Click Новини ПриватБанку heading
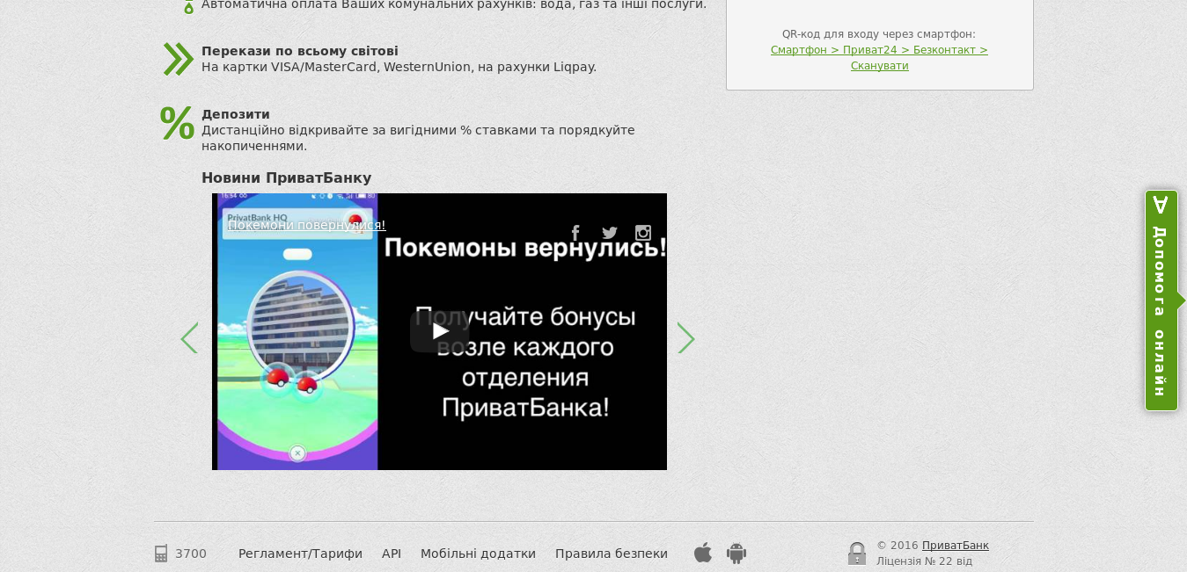 click(287, 177)
